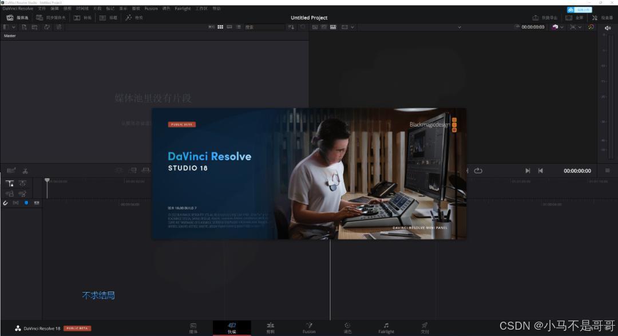Click the video-only track edit icon
This screenshot has width=618, height=336.
pyautogui.click(x=10, y=193)
